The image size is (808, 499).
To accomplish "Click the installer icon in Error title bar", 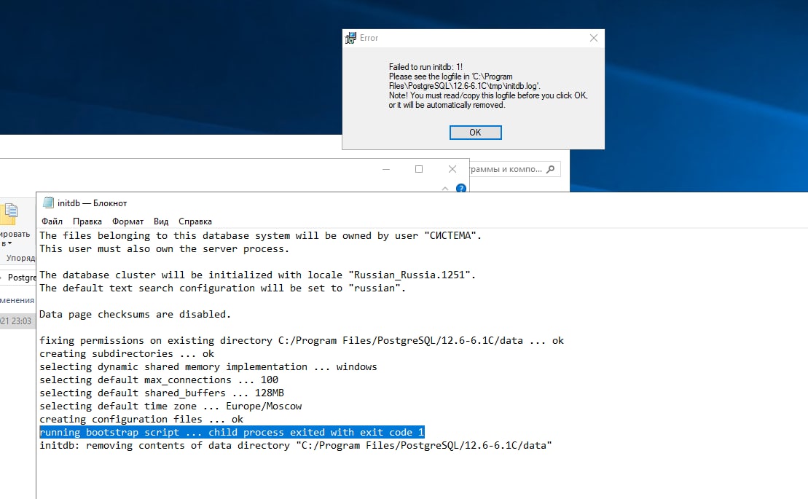I will click(x=351, y=38).
